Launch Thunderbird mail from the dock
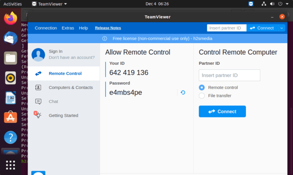The width and height of the screenshot is (293, 175). [11, 38]
